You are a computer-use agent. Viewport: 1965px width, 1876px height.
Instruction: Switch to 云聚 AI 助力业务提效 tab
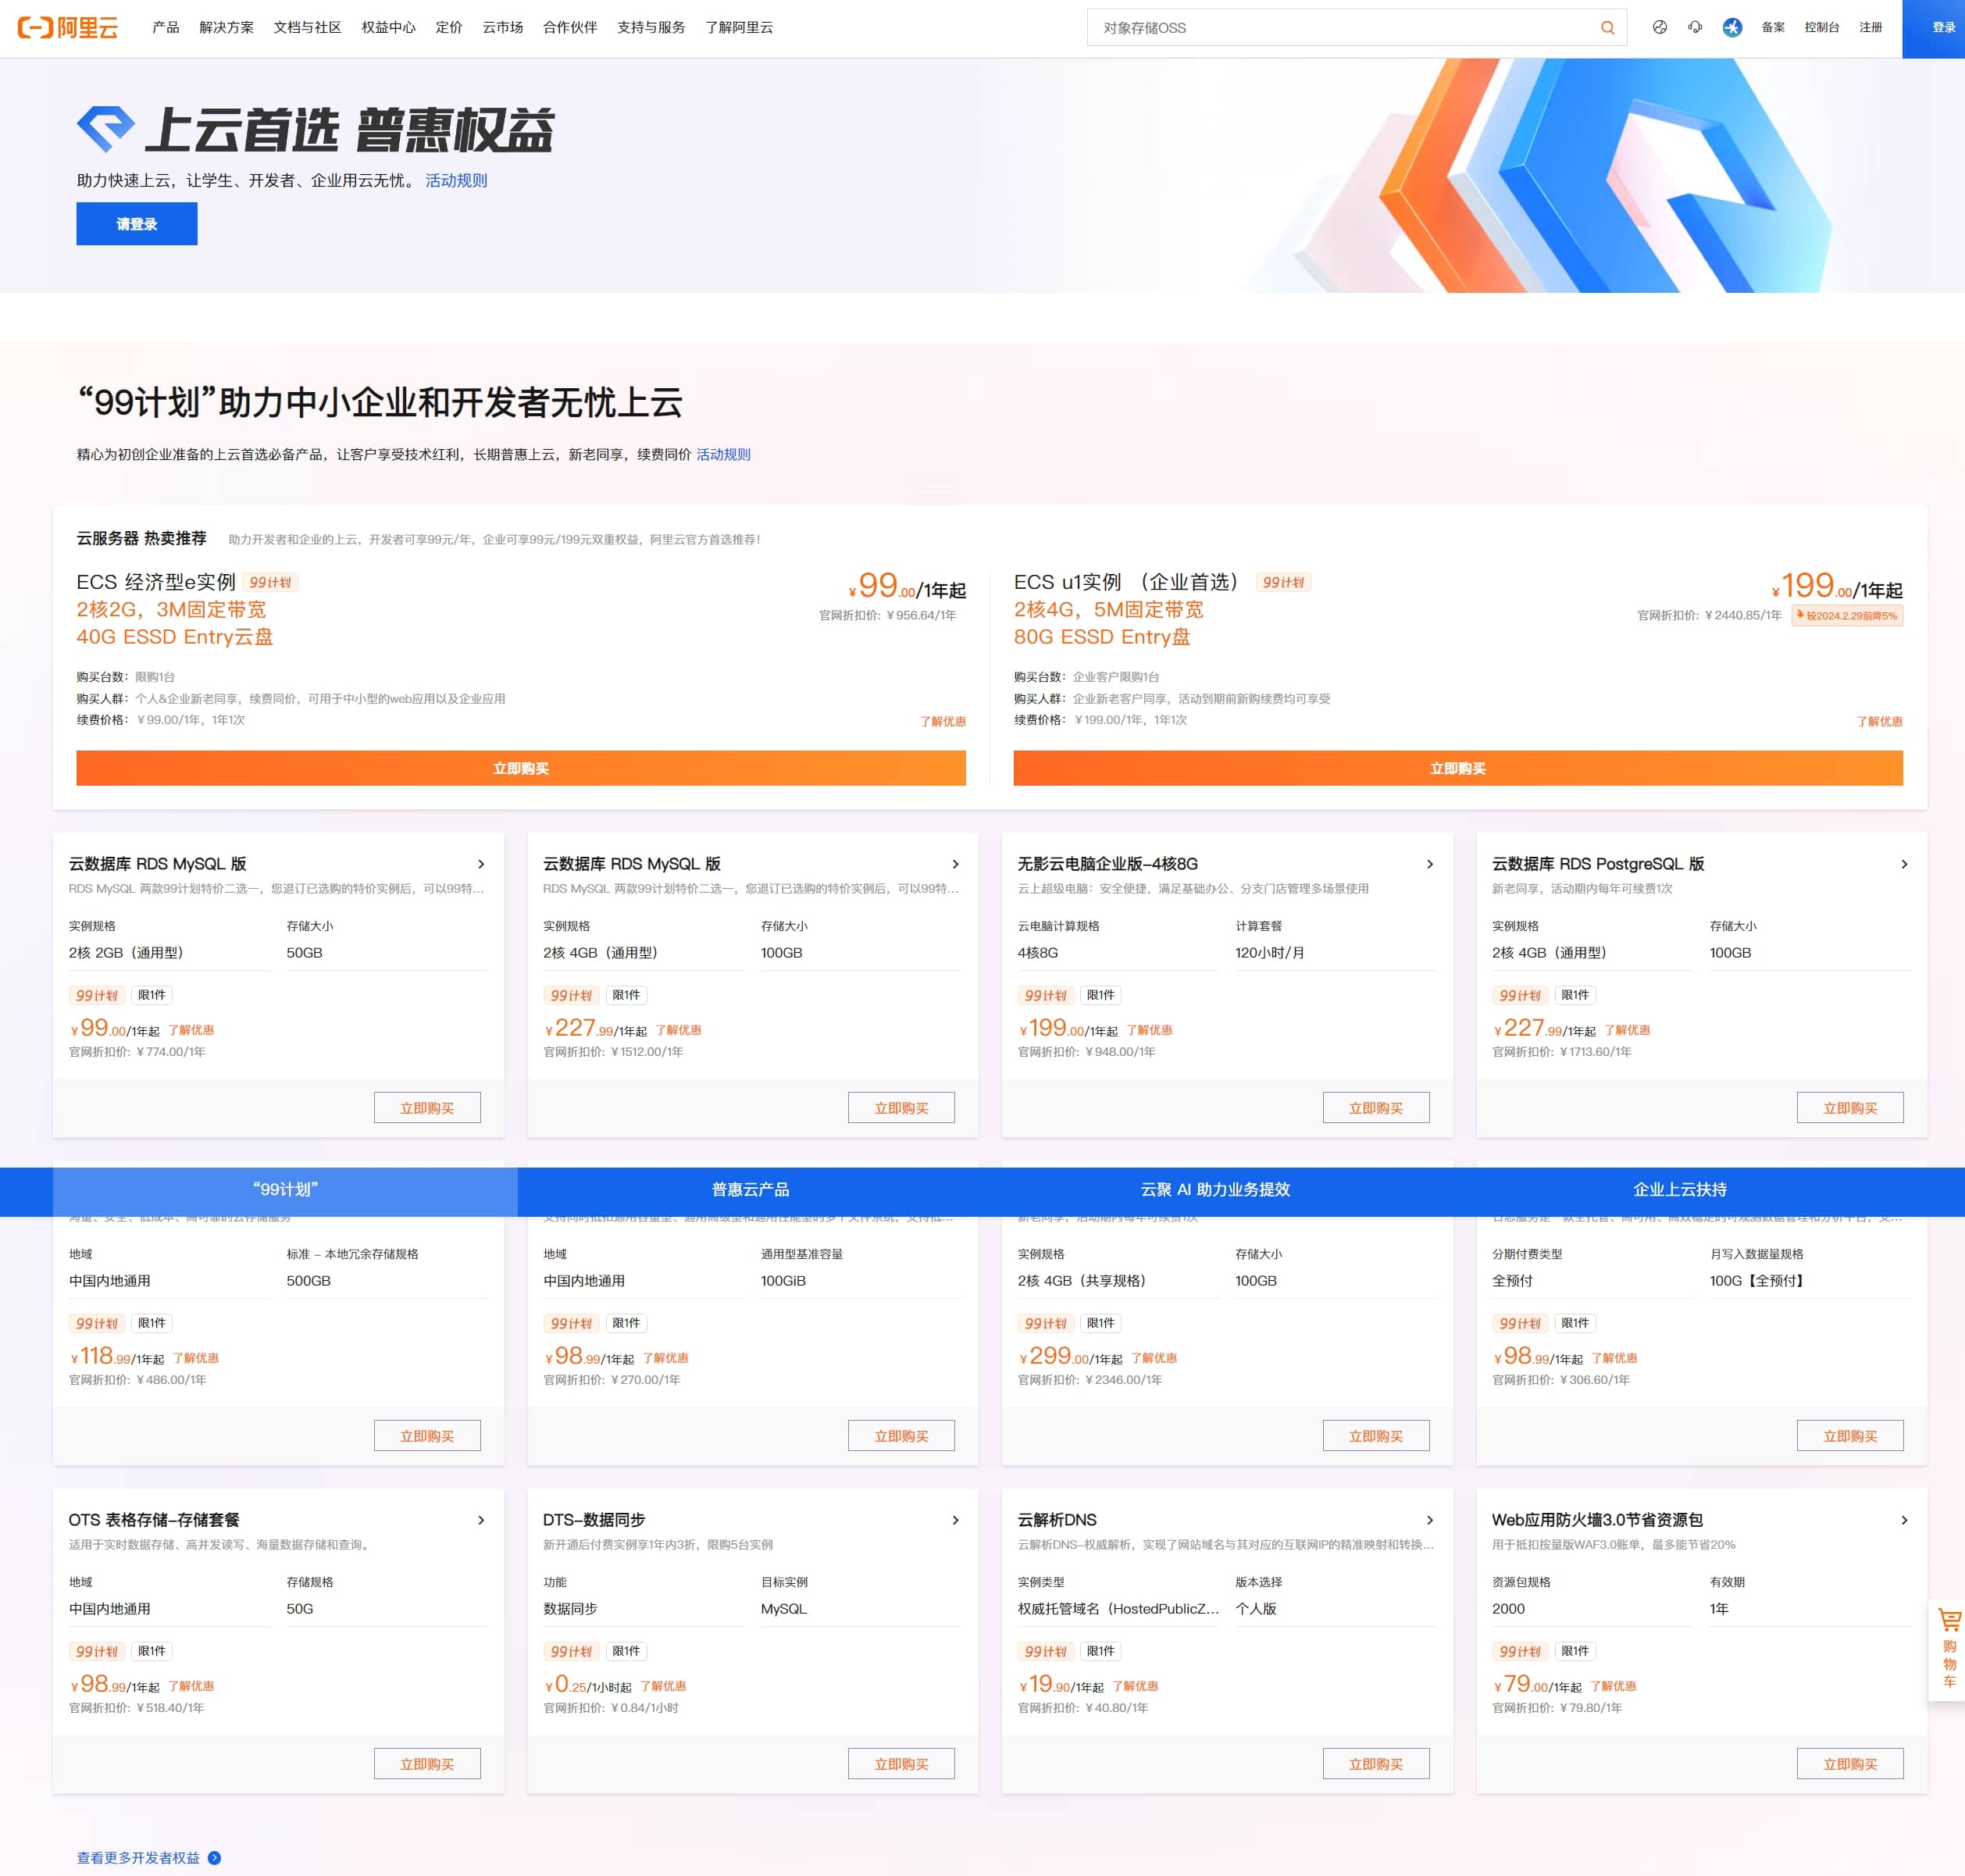[x=1215, y=1190]
